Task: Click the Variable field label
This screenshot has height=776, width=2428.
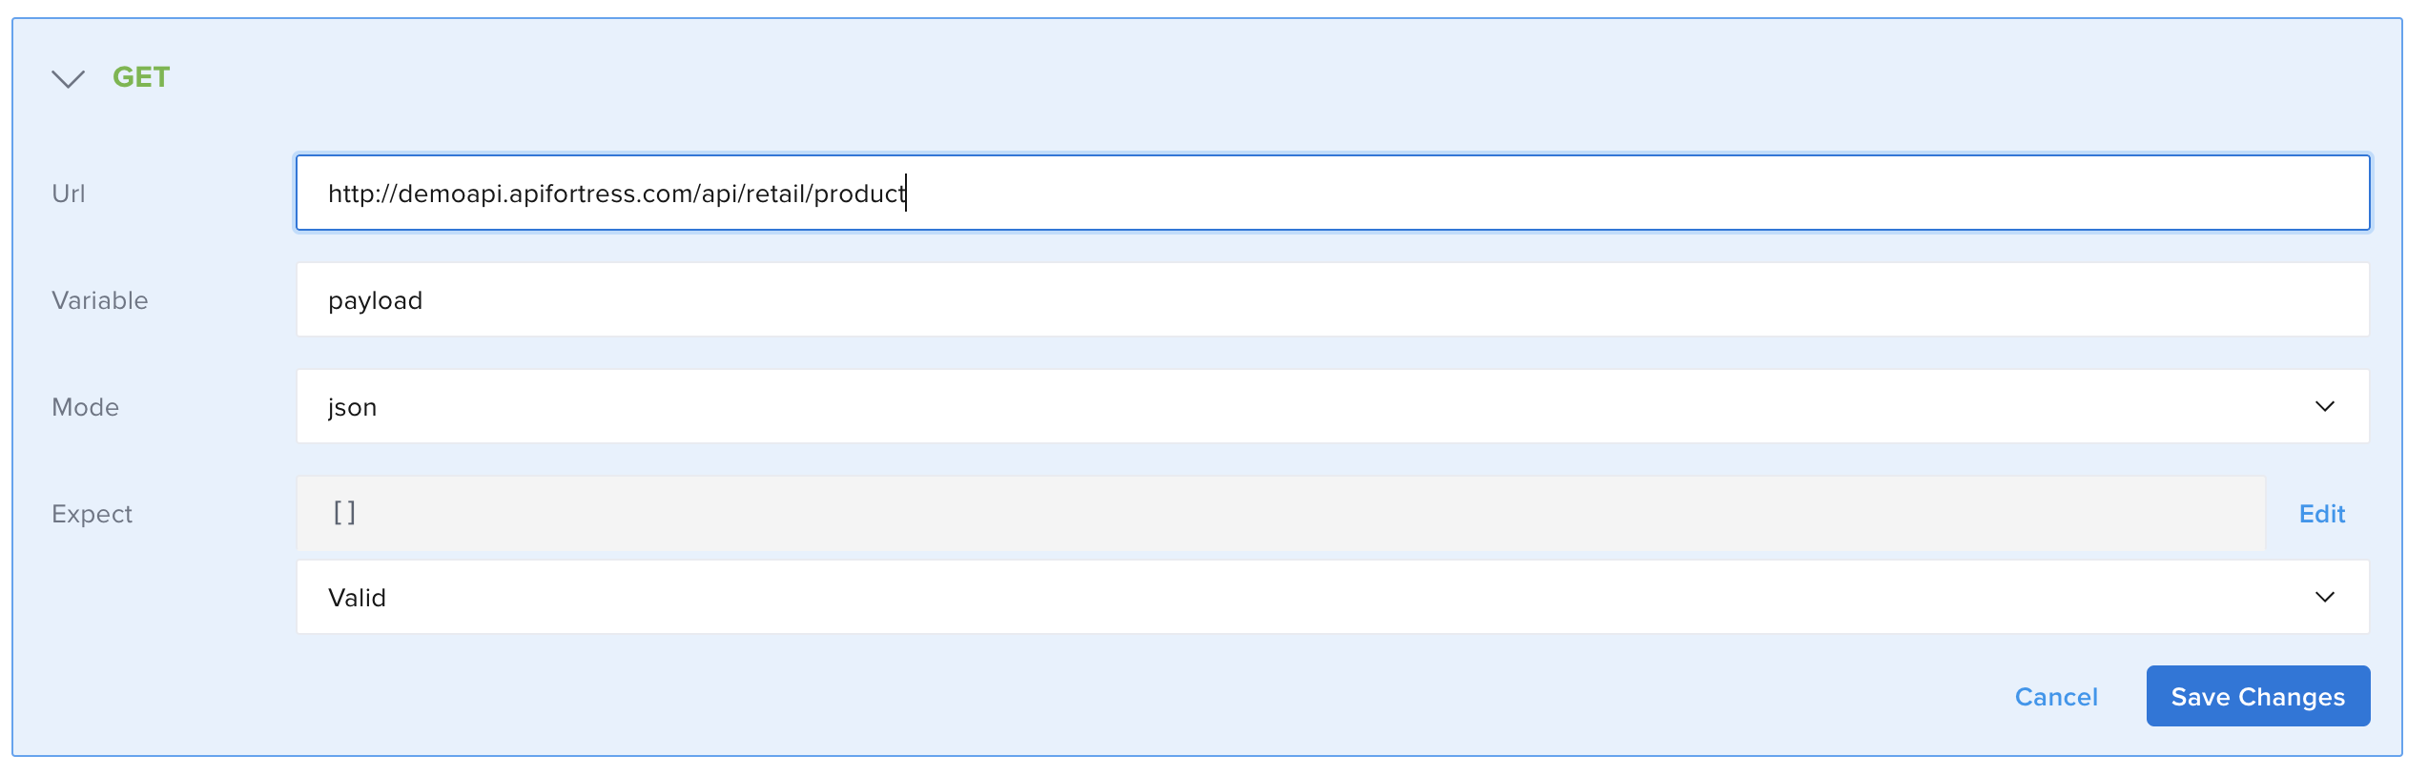Action: pos(100,300)
